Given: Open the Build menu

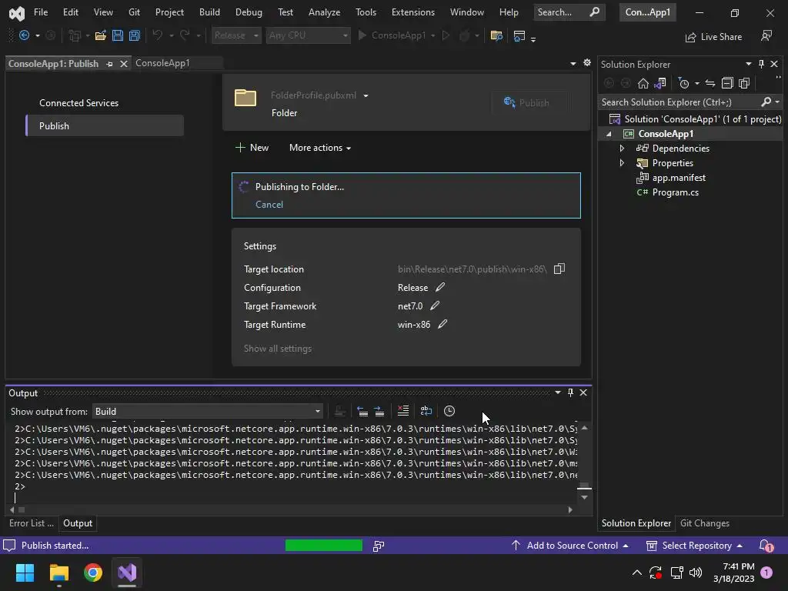Looking at the screenshot, I should [x=209, y=12].
